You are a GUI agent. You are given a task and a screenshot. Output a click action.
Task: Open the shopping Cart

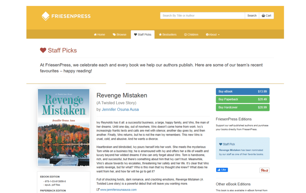click(266, 16)
